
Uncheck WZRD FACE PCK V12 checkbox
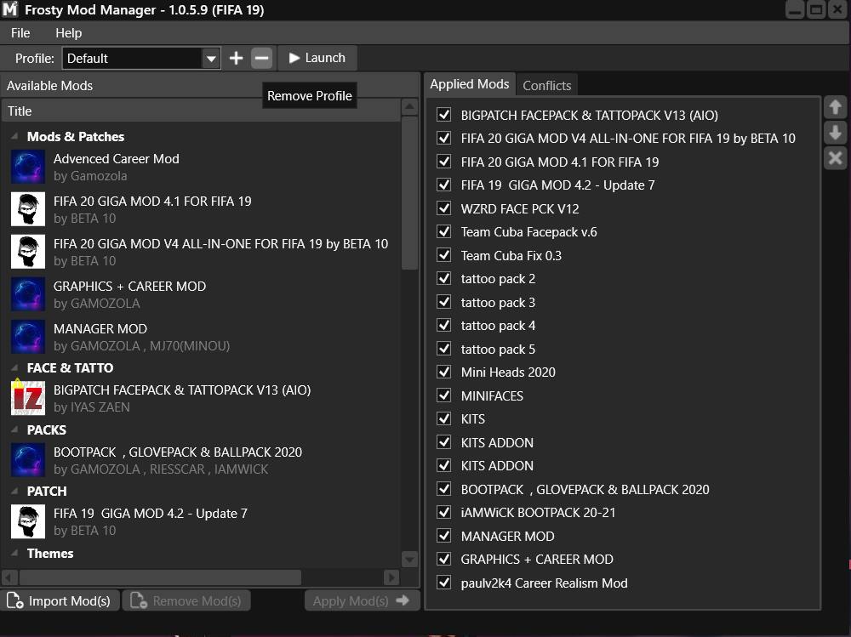click(x=444, y=208)
